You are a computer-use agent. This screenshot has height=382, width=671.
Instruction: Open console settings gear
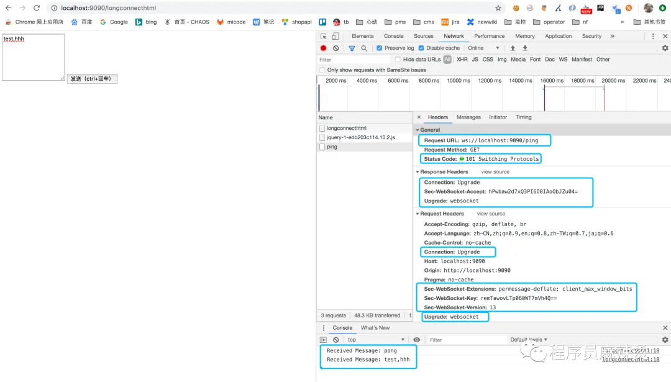point(665,340)
